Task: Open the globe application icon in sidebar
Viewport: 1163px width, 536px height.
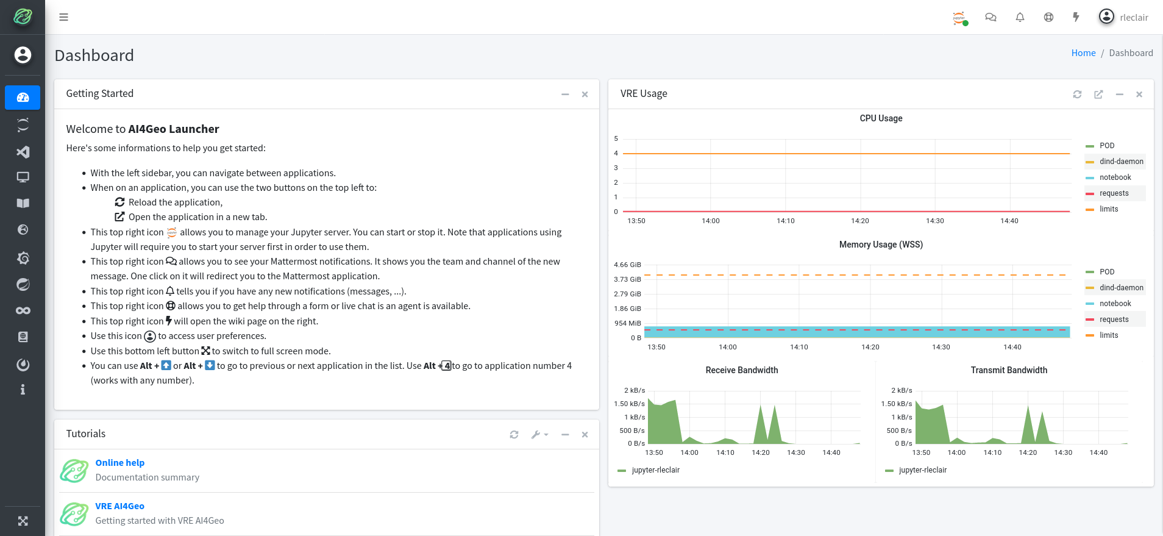Action: click(23, 230)
